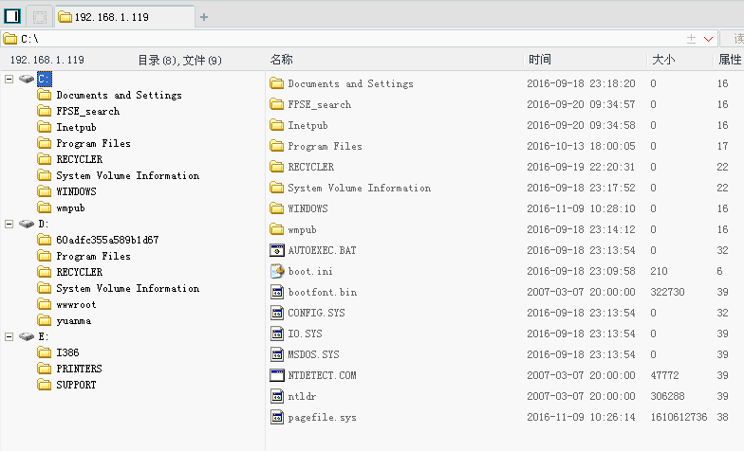Collapse the C: drive tree node

9,80
